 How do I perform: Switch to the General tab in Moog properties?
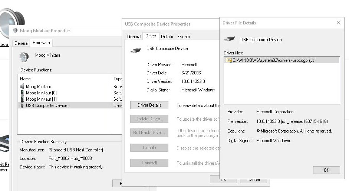pos(21,43)
